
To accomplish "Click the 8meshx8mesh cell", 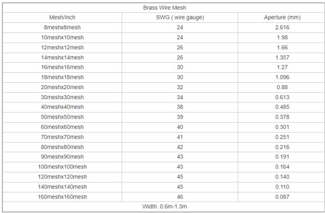I will [62, 28].
